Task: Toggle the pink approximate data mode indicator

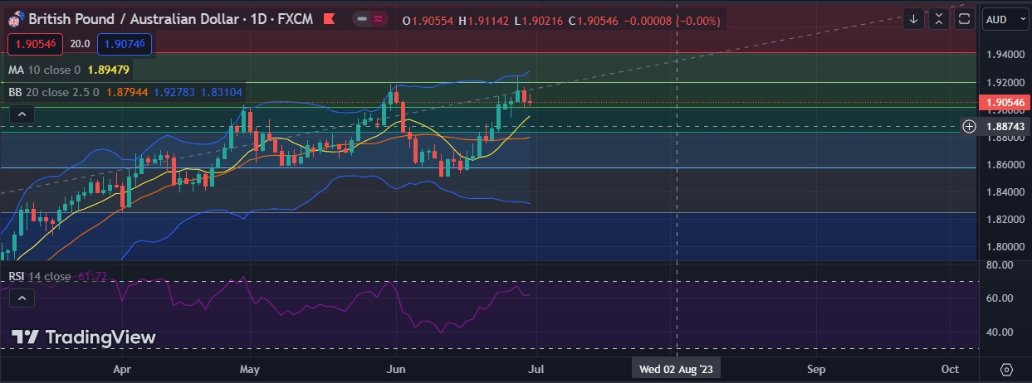Action: point(379,19)
